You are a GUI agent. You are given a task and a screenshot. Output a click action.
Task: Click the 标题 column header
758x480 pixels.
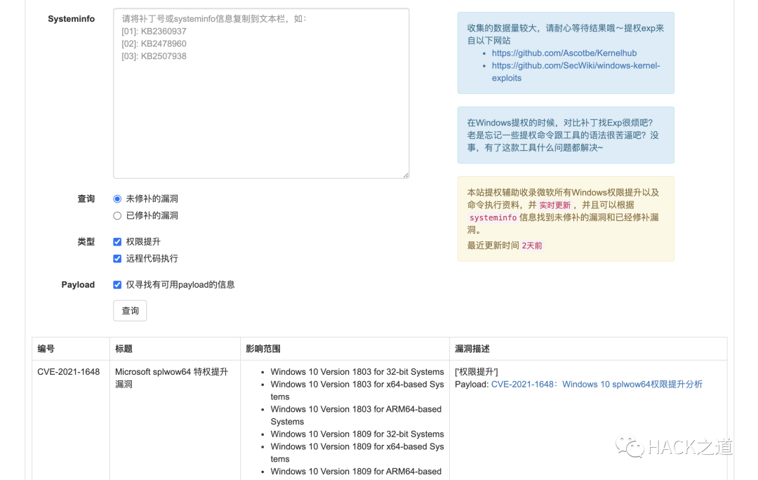124,349
